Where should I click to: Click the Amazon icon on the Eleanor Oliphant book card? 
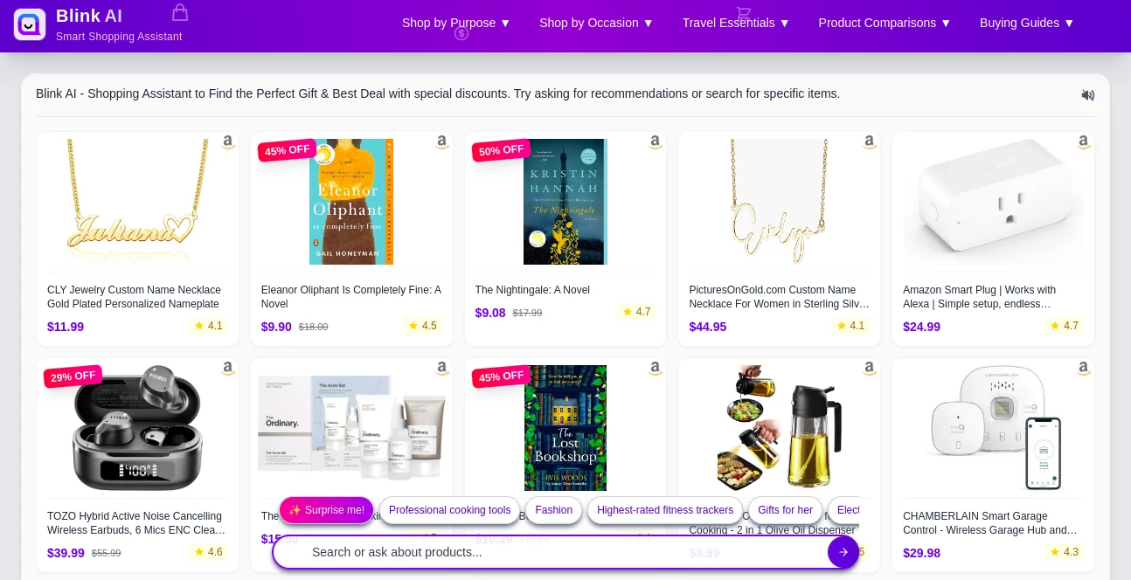tap(441, 141)
